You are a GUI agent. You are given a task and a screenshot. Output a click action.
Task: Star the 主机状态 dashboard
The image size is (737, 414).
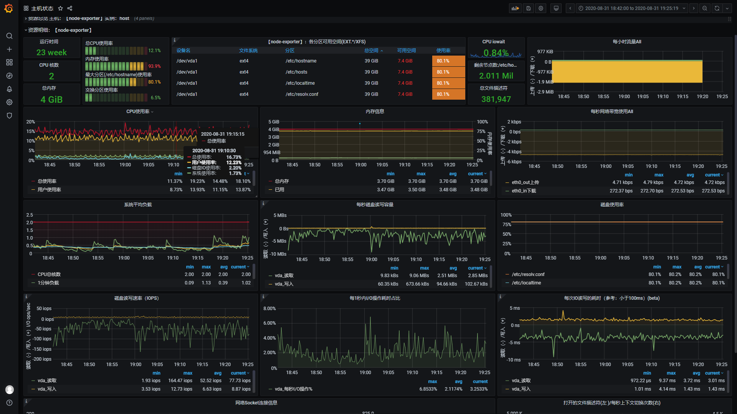pos(60,8)
